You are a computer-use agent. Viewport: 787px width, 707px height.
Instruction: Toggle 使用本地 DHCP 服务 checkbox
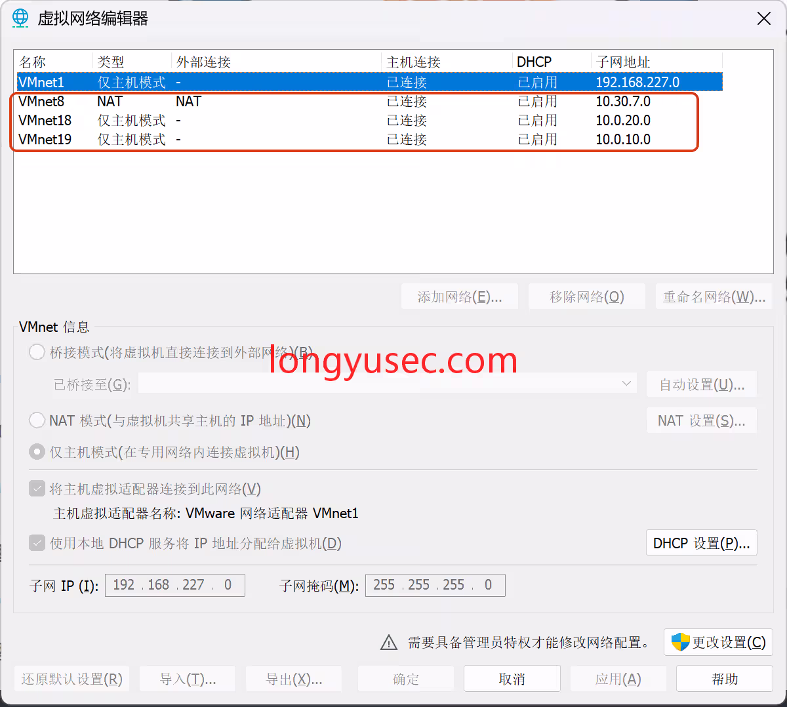pyautogui.click(x=37, y=543)
